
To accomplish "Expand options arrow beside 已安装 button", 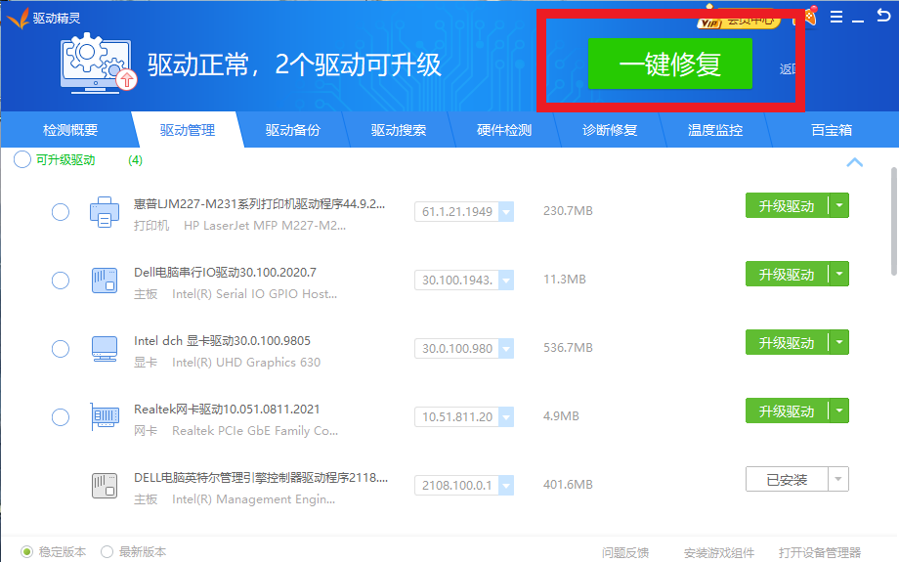I will coord(838,479).
